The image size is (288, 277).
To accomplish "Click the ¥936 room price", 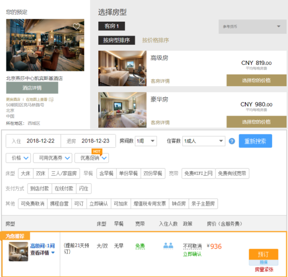I will coord(214,246).
